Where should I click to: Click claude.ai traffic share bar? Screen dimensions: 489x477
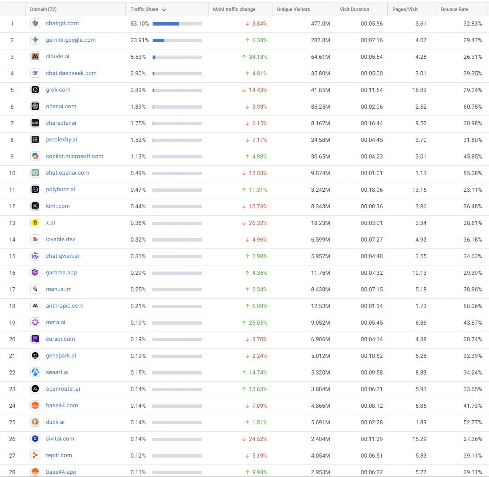click(177, 57)
